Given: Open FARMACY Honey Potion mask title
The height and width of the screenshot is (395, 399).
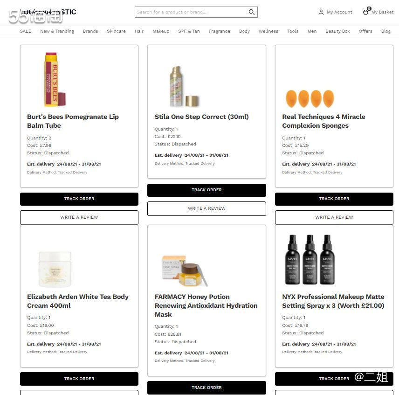Looking at the screenshot, I should [206, 305].
